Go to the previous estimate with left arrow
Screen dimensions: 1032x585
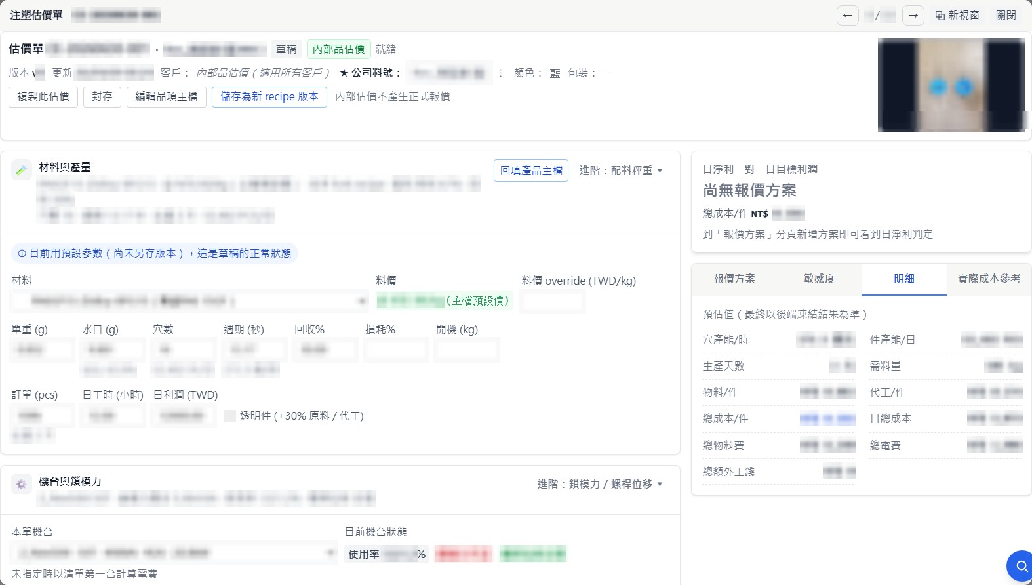848,15
